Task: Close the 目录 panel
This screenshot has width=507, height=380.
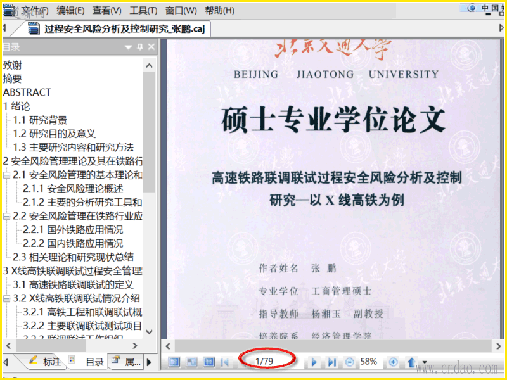Action: tap(151, 47)
